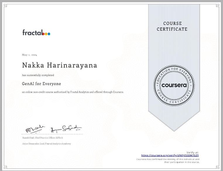Screen dimensions: 223x171
Task: Click the COURSE CERTIFICATE heading
Action: (x=172, y=26)
